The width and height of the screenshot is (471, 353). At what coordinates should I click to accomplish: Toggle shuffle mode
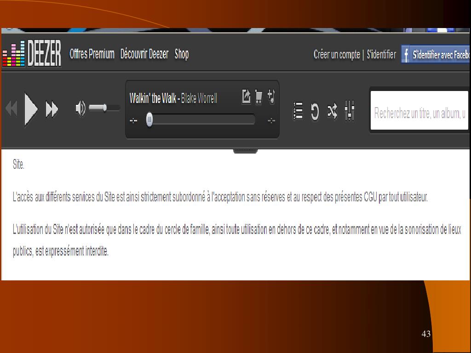tap(332, 111)
